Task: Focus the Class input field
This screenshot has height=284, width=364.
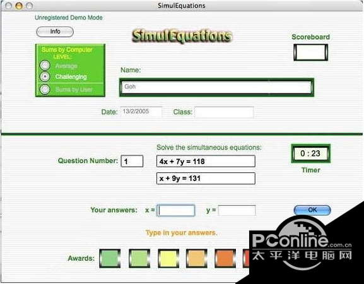Action: pyautogui.click(x=224, y=112)
